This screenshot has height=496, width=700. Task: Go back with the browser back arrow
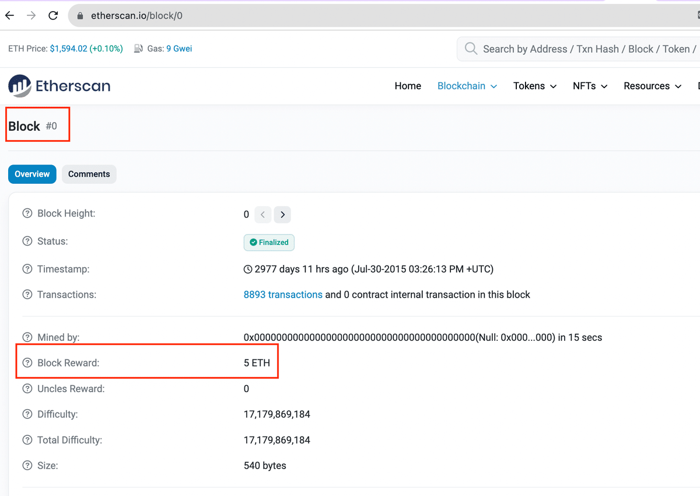click(x=9, y=16)
